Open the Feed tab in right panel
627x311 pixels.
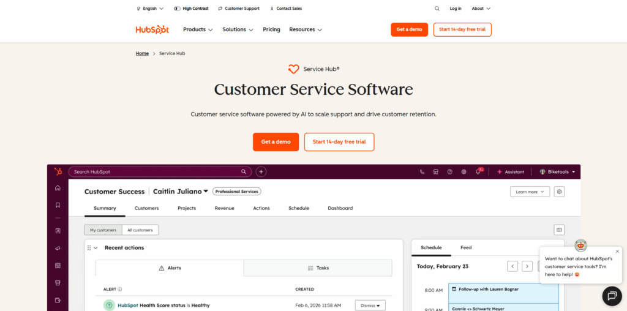pyautogui.click(x=466, y=247)
